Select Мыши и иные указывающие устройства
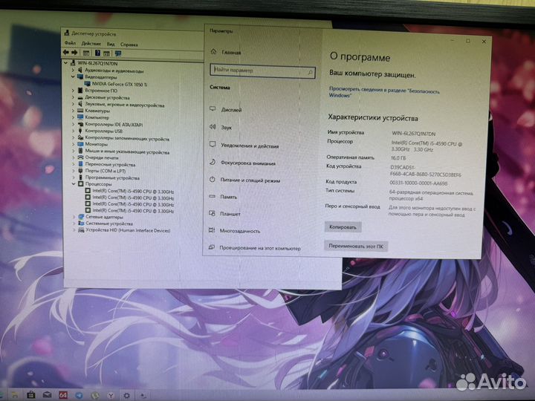This screenshot has height=401, width=535. click(123, 151)
